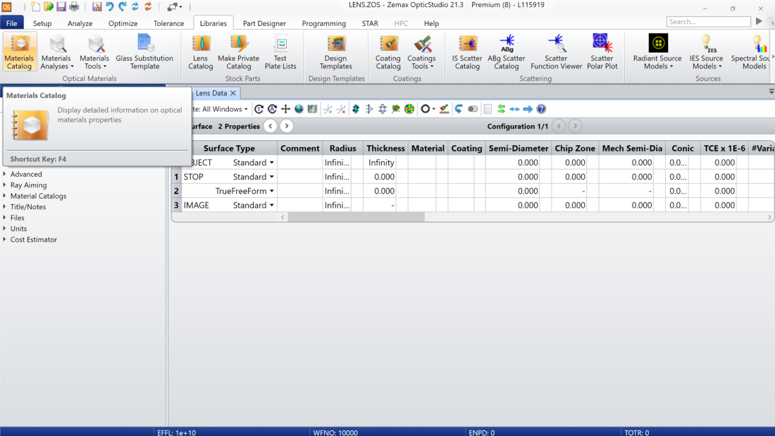Click the rainbow color map icon
This screenshot has width=775, height=436.
409,108
